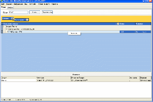This screenshot has height=102, width=153.
Task: Open the Вид menu
Action: tap(26, 4)
